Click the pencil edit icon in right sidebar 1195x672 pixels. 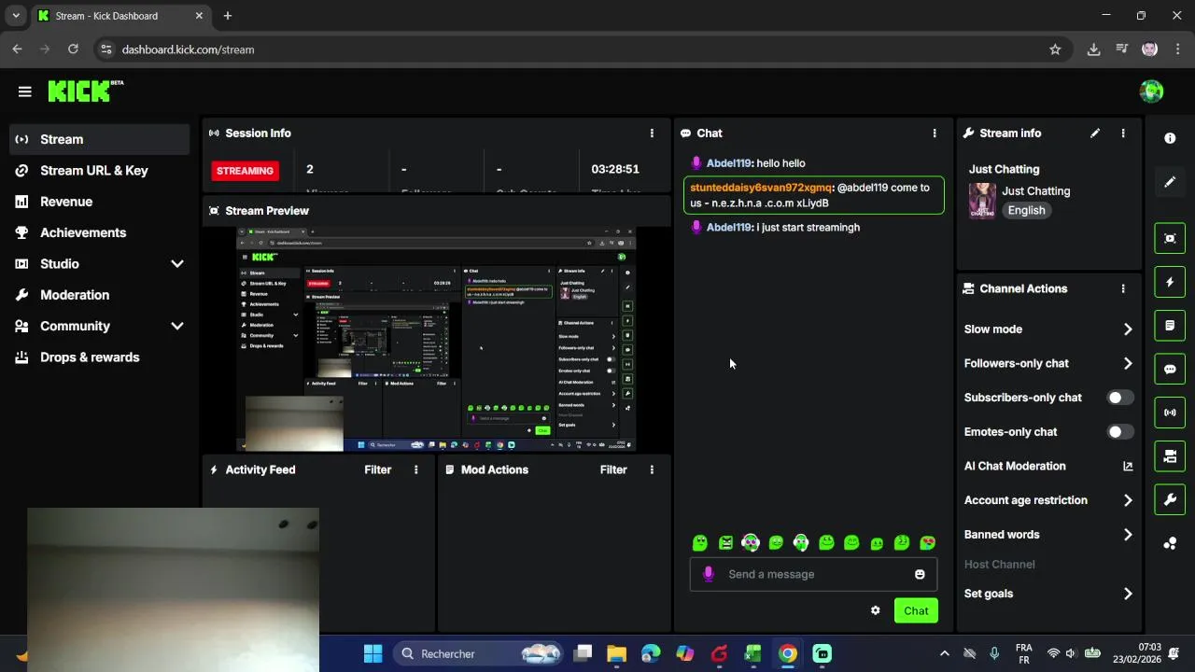(1170, 182)
